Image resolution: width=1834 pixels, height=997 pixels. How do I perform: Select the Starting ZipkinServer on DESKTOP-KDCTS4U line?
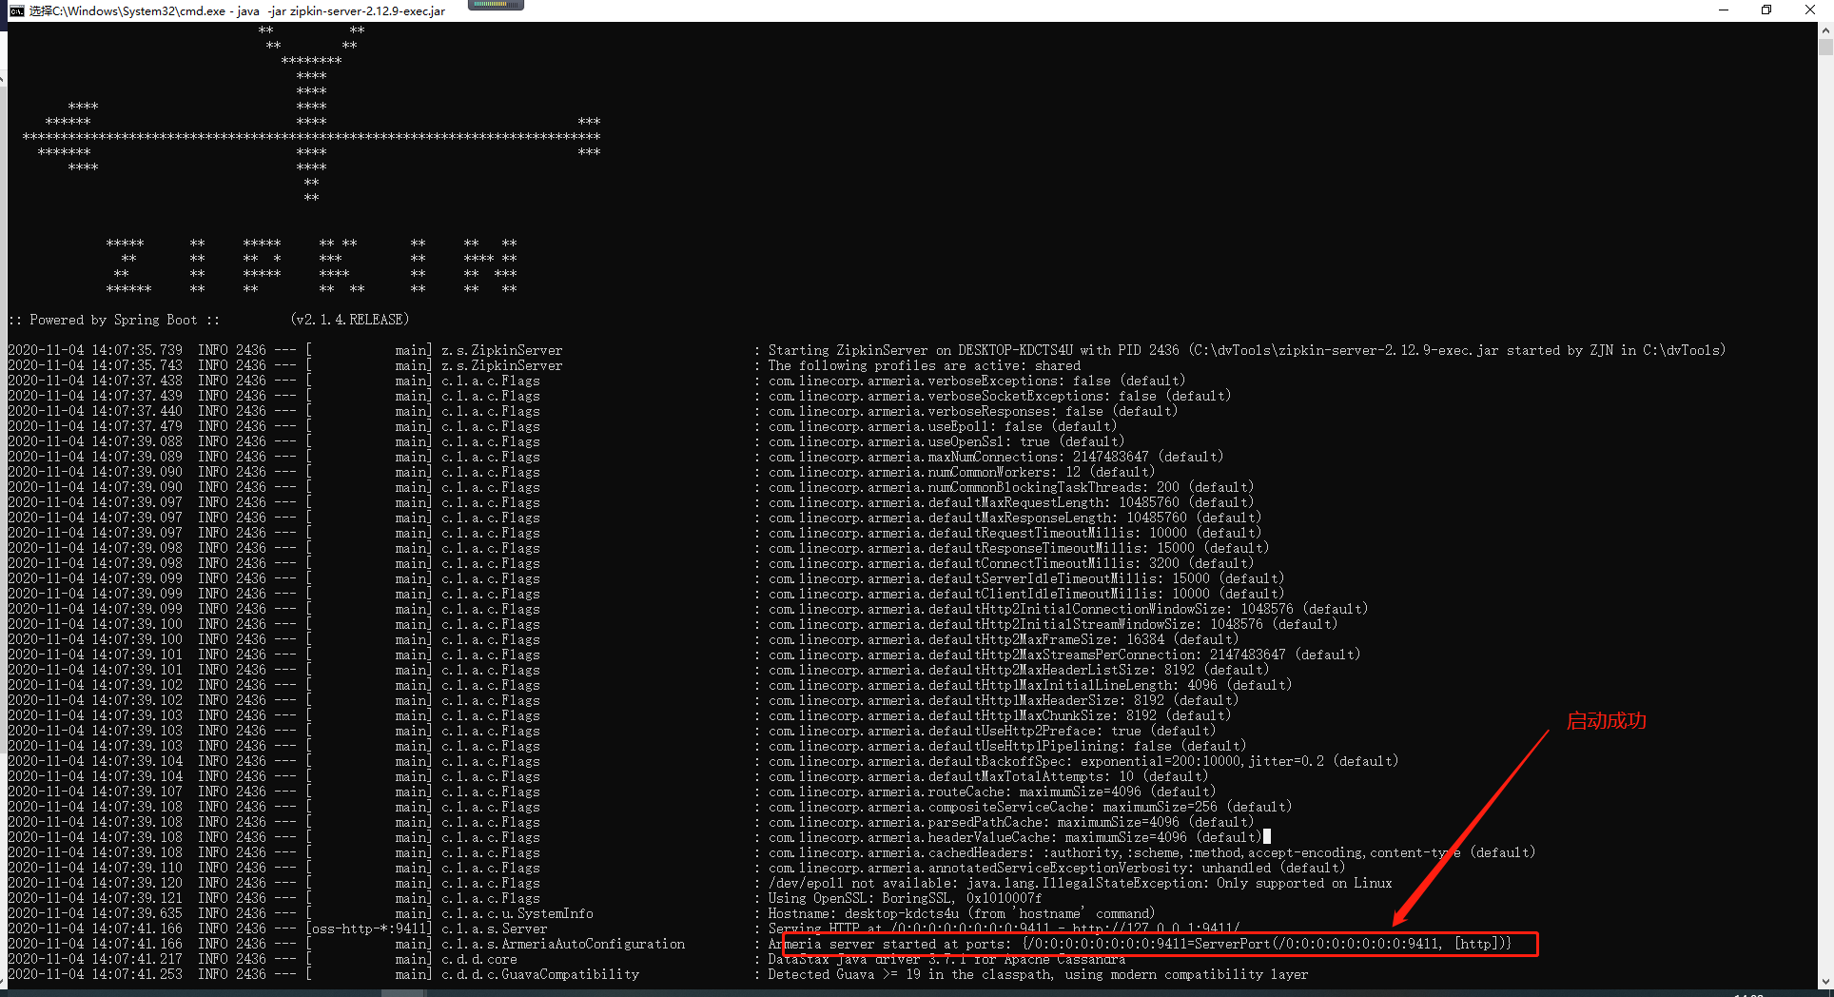tap(1046, 349)
